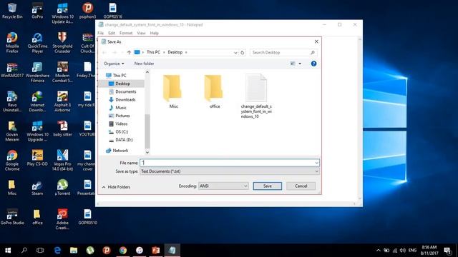The width and height of the screenshot is (458, 257).
Task: Open WinRAR2017 desktop icon
Action: [12, 70]
